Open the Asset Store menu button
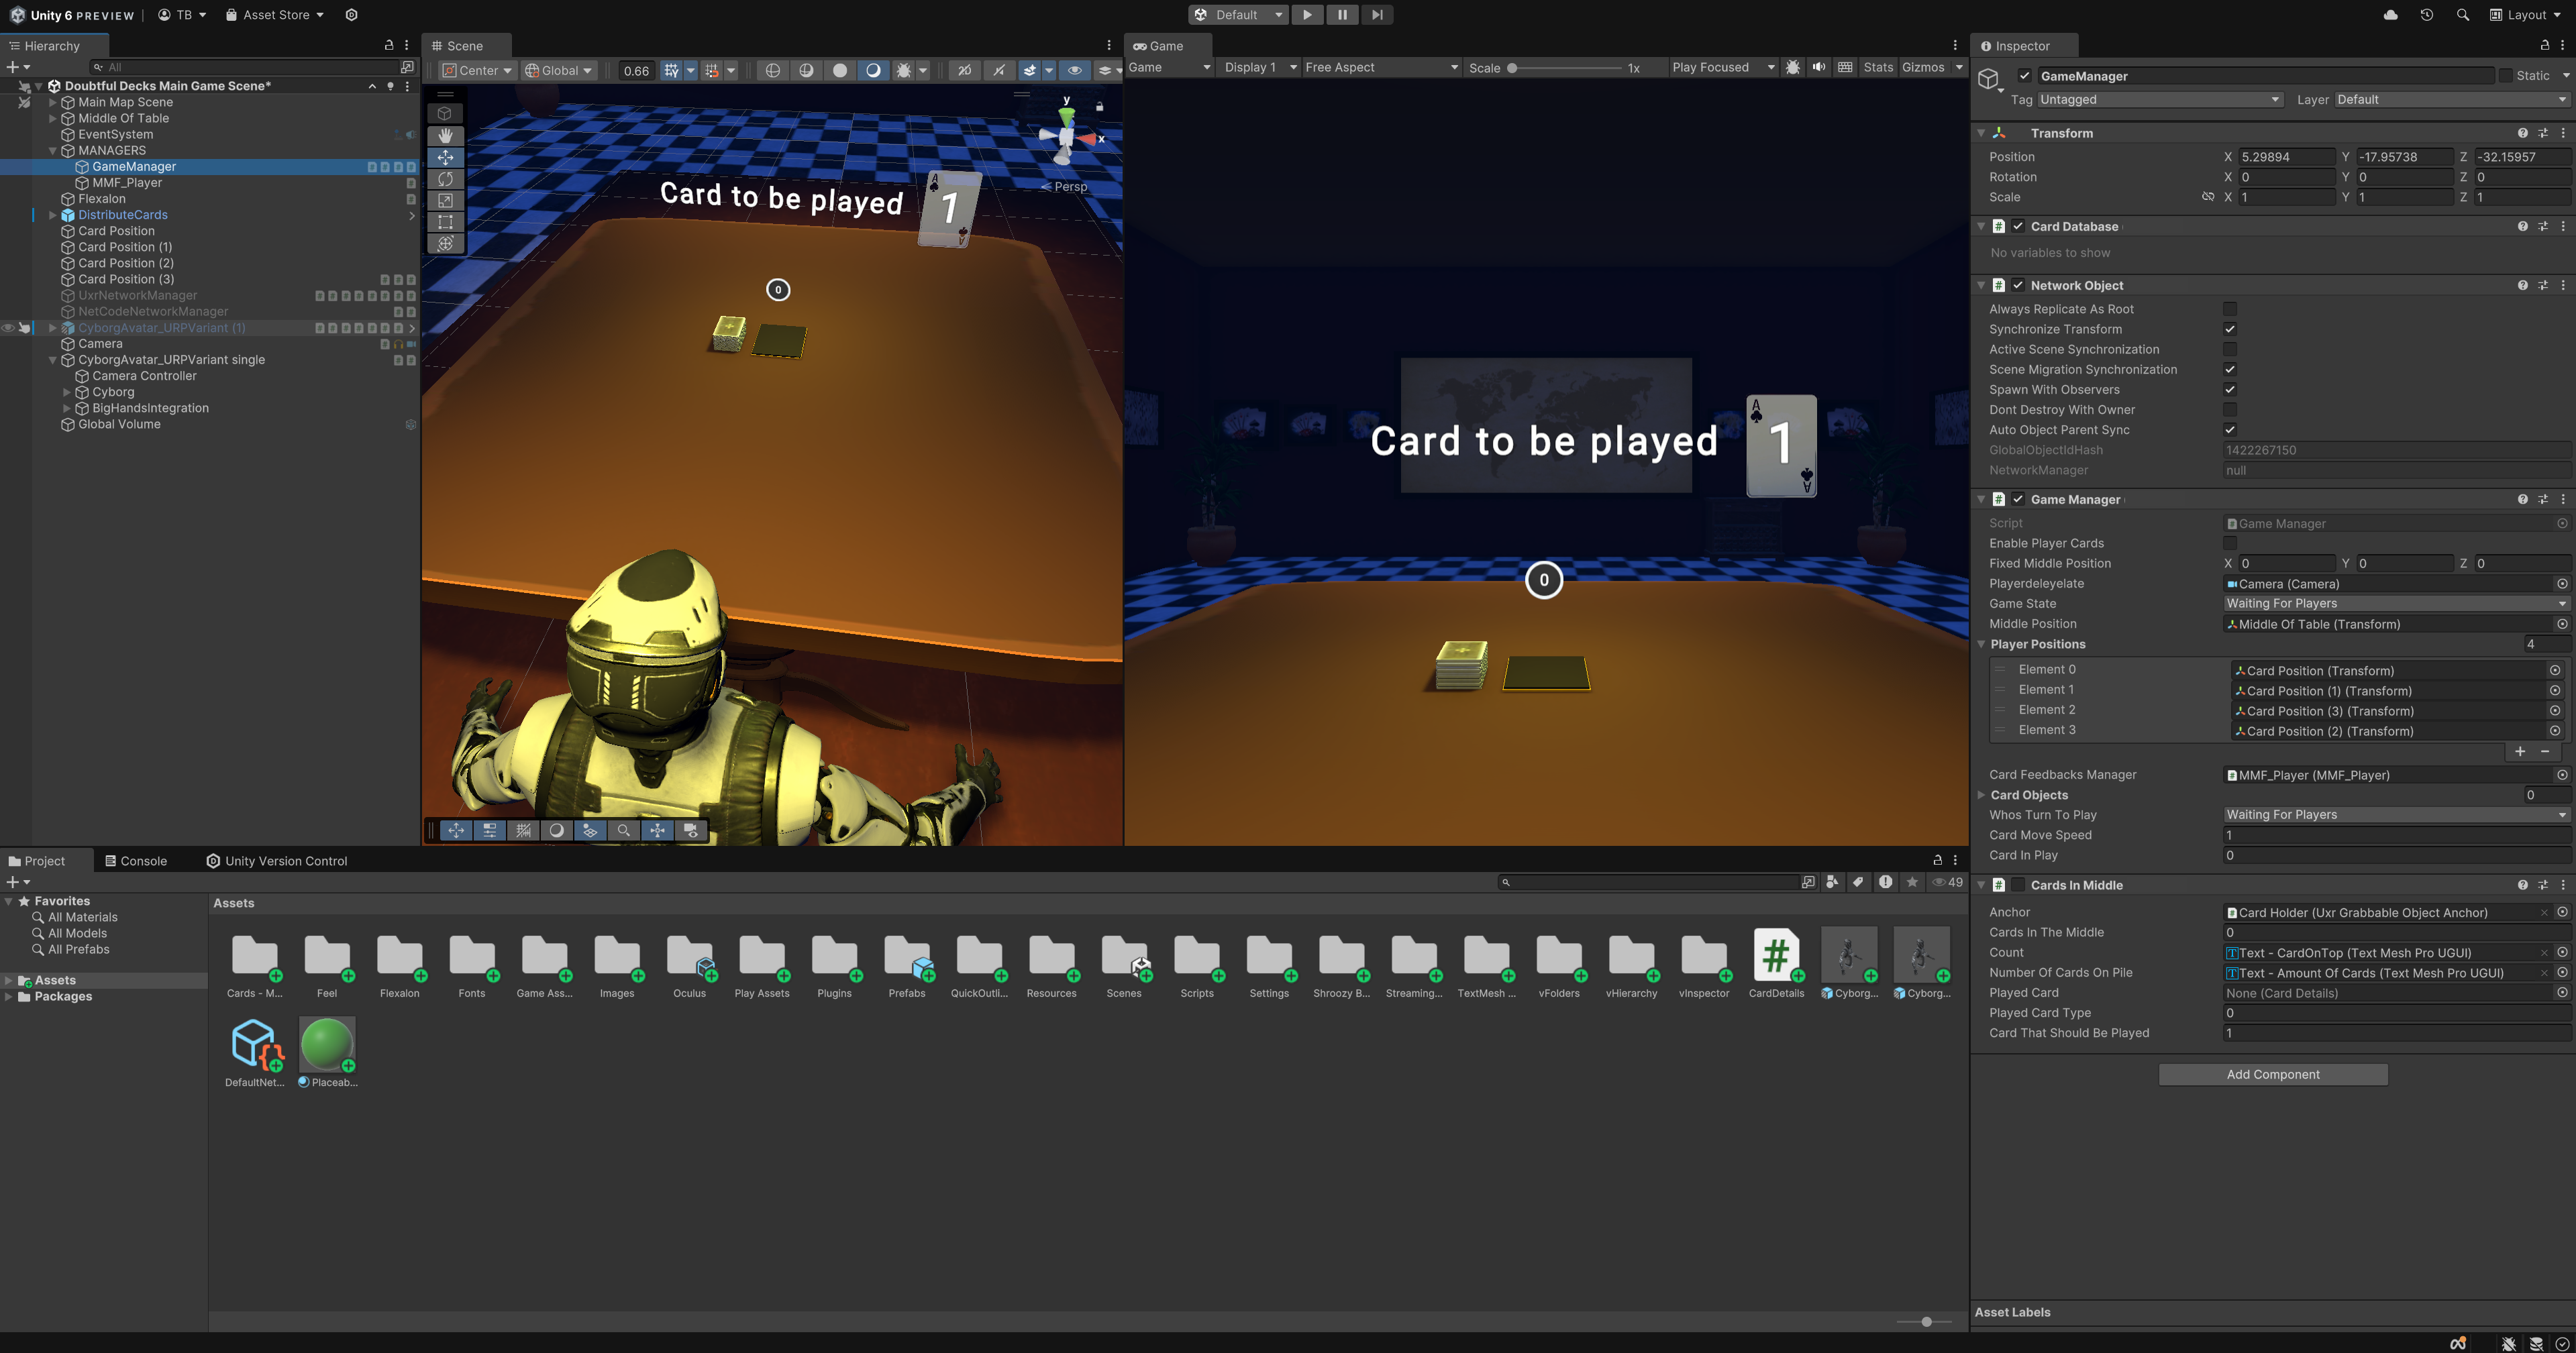 click(275, 15)
